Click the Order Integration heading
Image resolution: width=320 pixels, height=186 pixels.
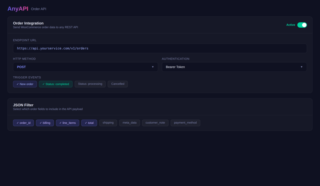tap(28, 23)
